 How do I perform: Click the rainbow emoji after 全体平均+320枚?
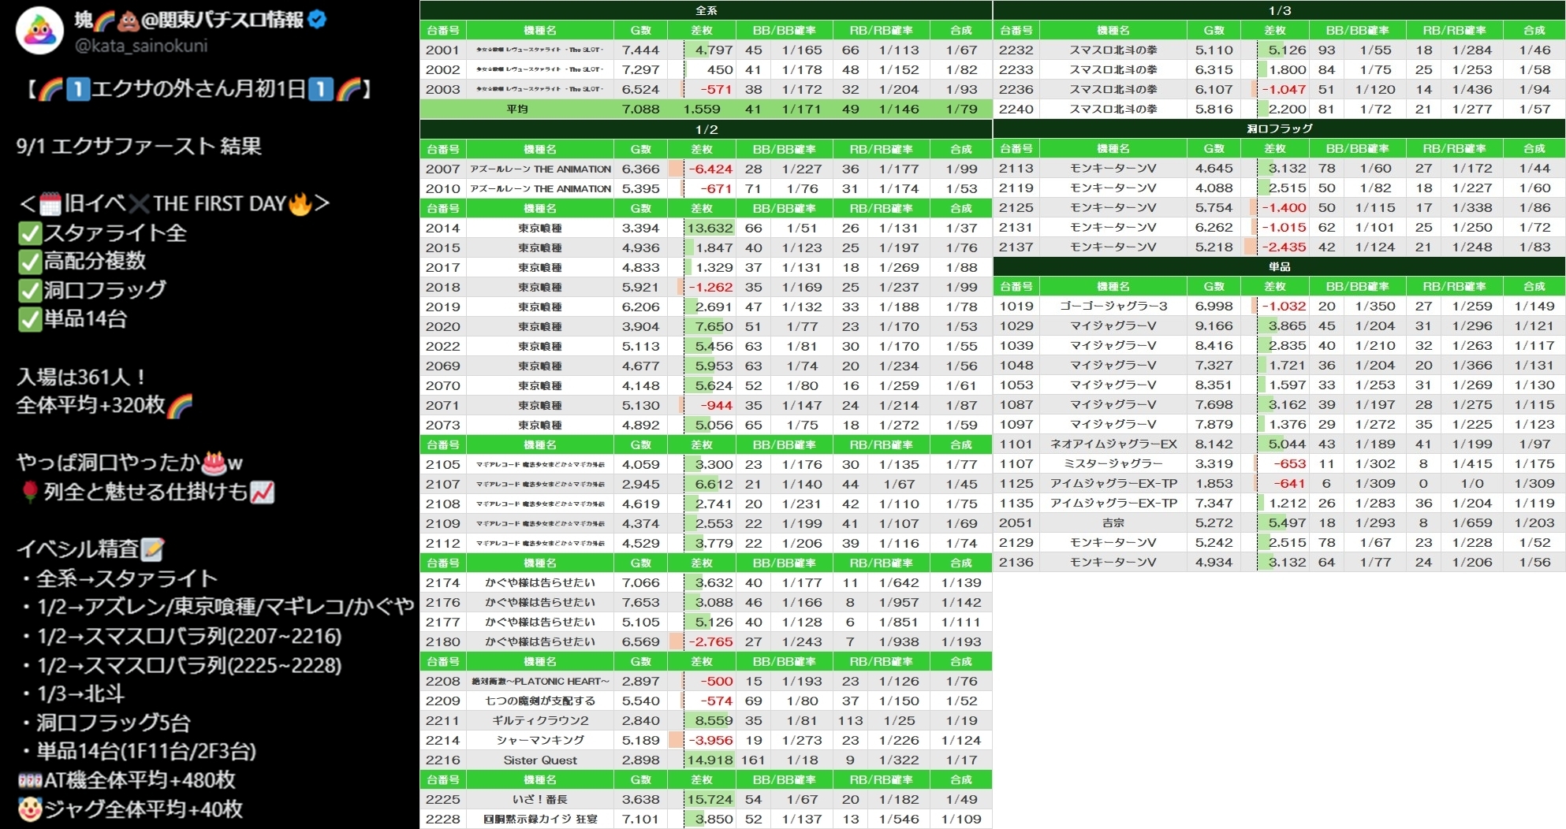180,405
